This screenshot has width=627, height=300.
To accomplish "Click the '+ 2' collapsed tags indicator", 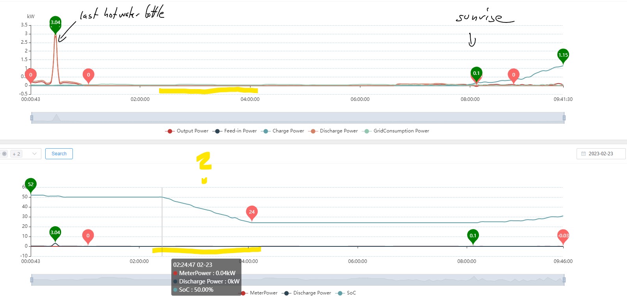I will 16,154.
